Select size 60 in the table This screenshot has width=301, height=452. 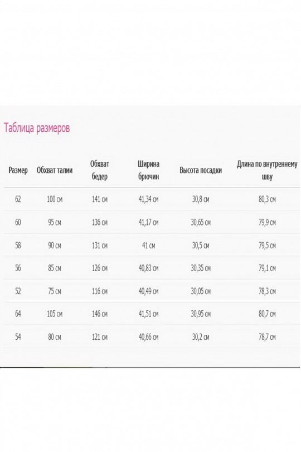point(18,222)
